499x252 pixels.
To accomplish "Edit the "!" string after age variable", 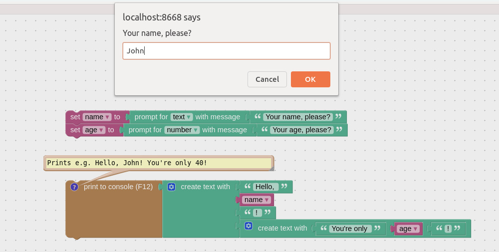I will (x=448, y=229).
